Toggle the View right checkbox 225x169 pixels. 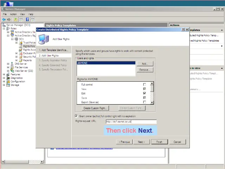pos(144,89)
